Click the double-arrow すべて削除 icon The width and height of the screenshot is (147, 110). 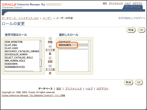50,66
